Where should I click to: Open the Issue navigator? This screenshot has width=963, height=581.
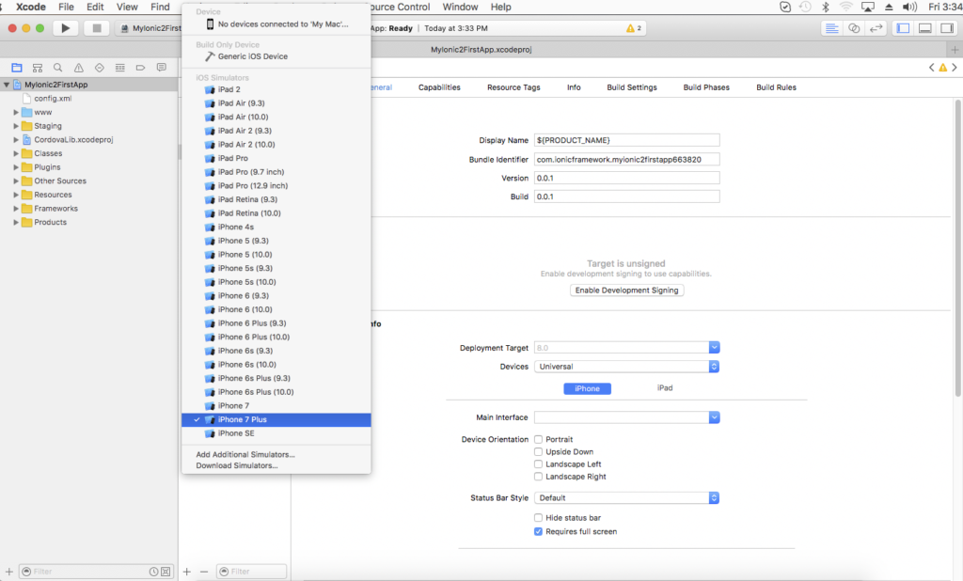tap(79, 67)
